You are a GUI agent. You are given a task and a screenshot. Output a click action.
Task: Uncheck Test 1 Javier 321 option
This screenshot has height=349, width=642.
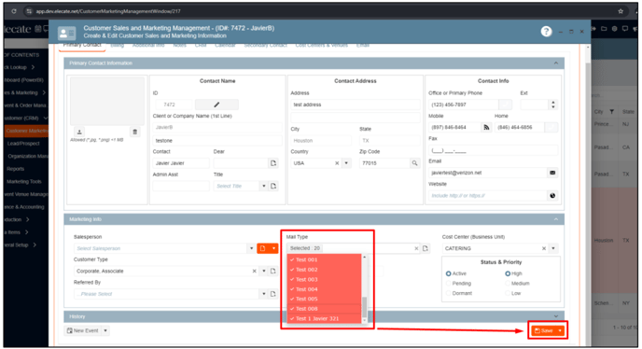click(324, 318)
